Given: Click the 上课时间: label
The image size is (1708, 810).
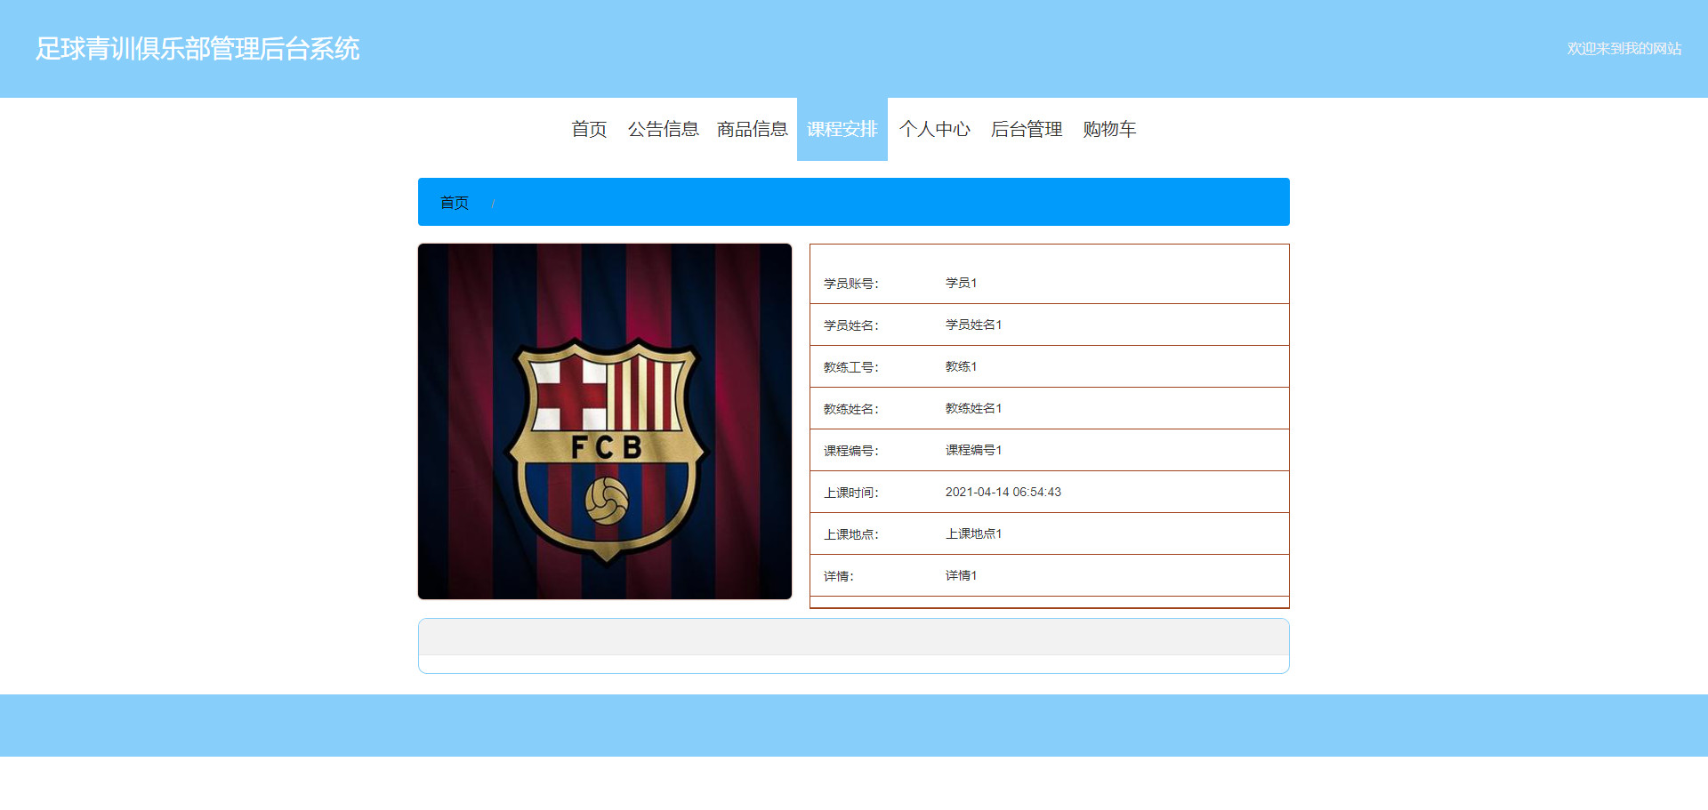Looking at the screenshot, I should 851,493.
